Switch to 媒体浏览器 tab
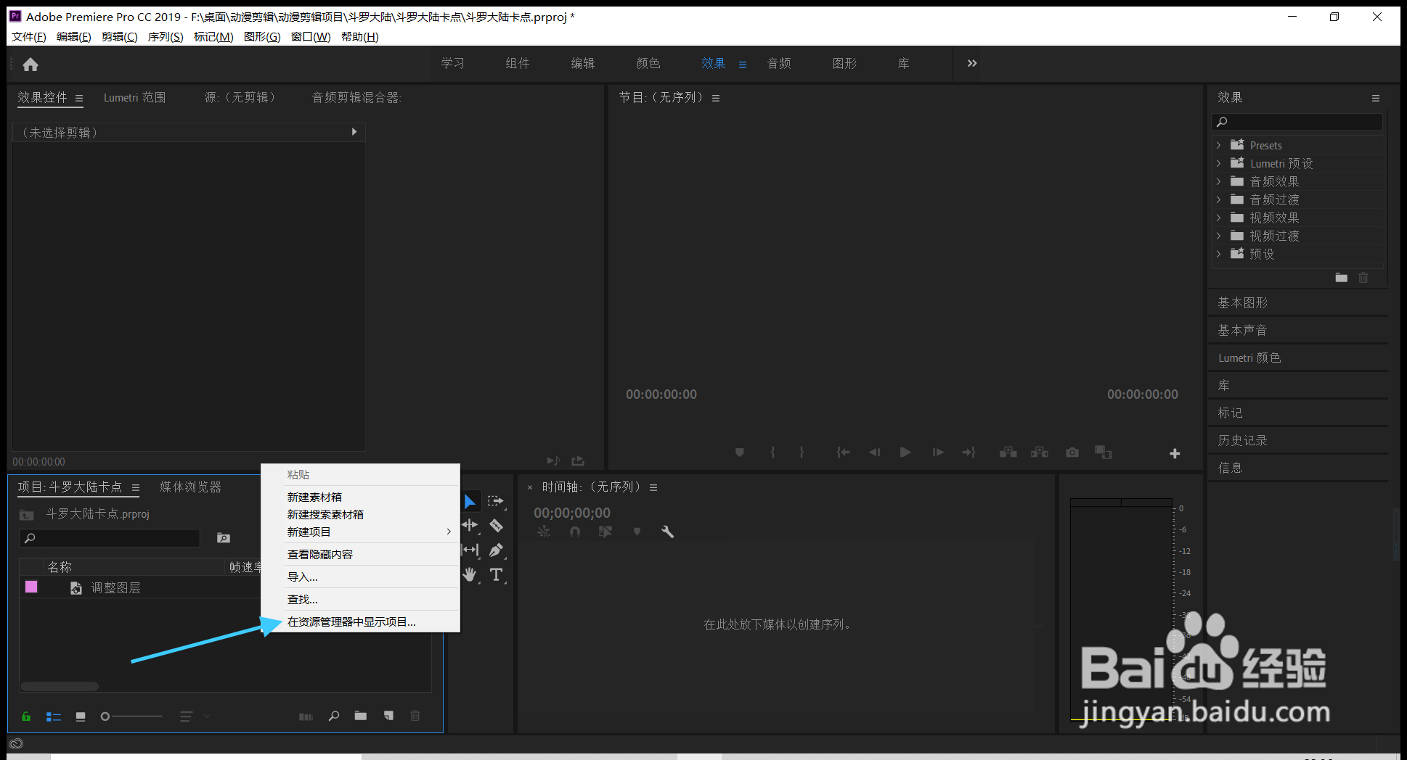The width and height of the screenshot is (1407, 760). tap(190, 487)
